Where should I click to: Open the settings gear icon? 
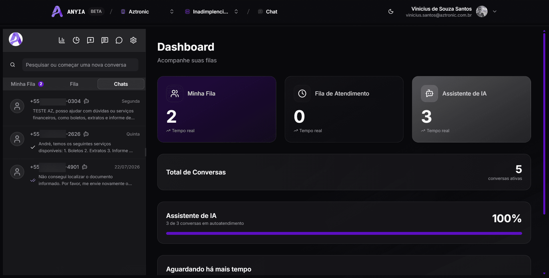click(133, 40)
